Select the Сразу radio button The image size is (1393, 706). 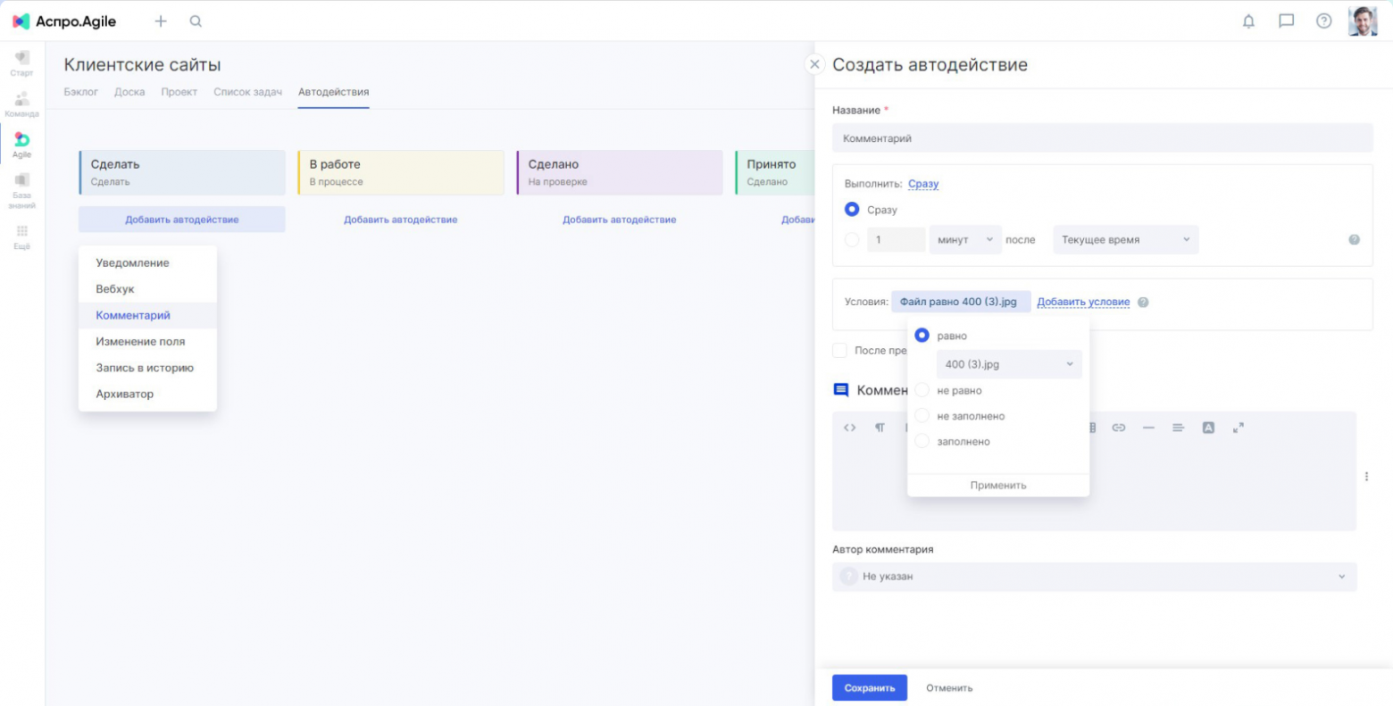click(x=852, y=209)
